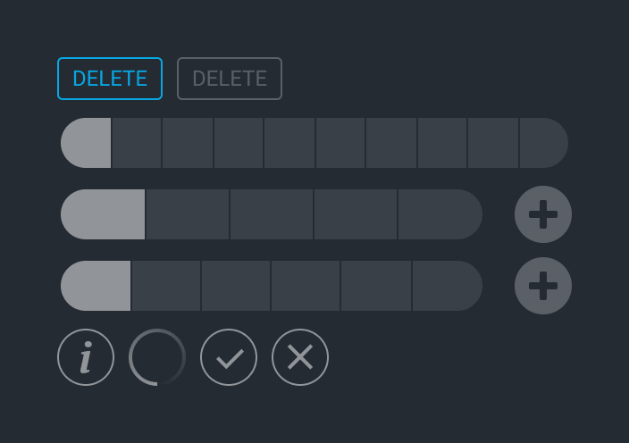Click the loading spinner circle icon

(x=157, y=357)
